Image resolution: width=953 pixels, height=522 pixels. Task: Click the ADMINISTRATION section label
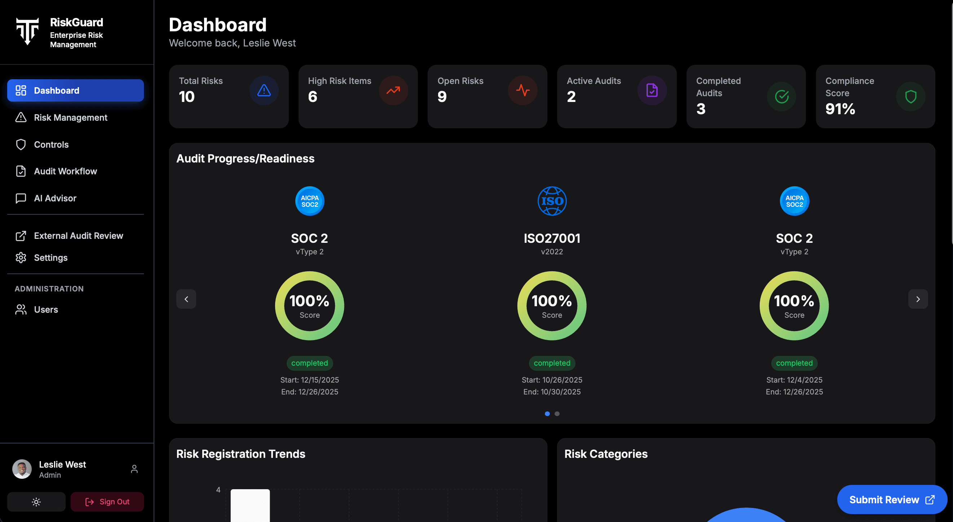[49, 289]
